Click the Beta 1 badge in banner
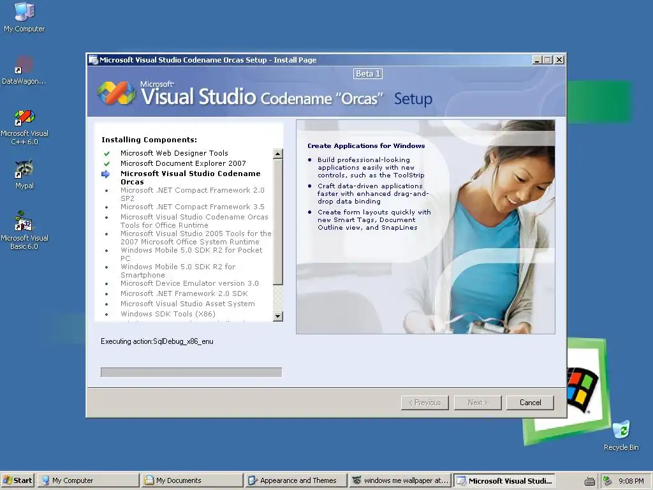This screenshot has width=653, height=490. coord(368,74)
